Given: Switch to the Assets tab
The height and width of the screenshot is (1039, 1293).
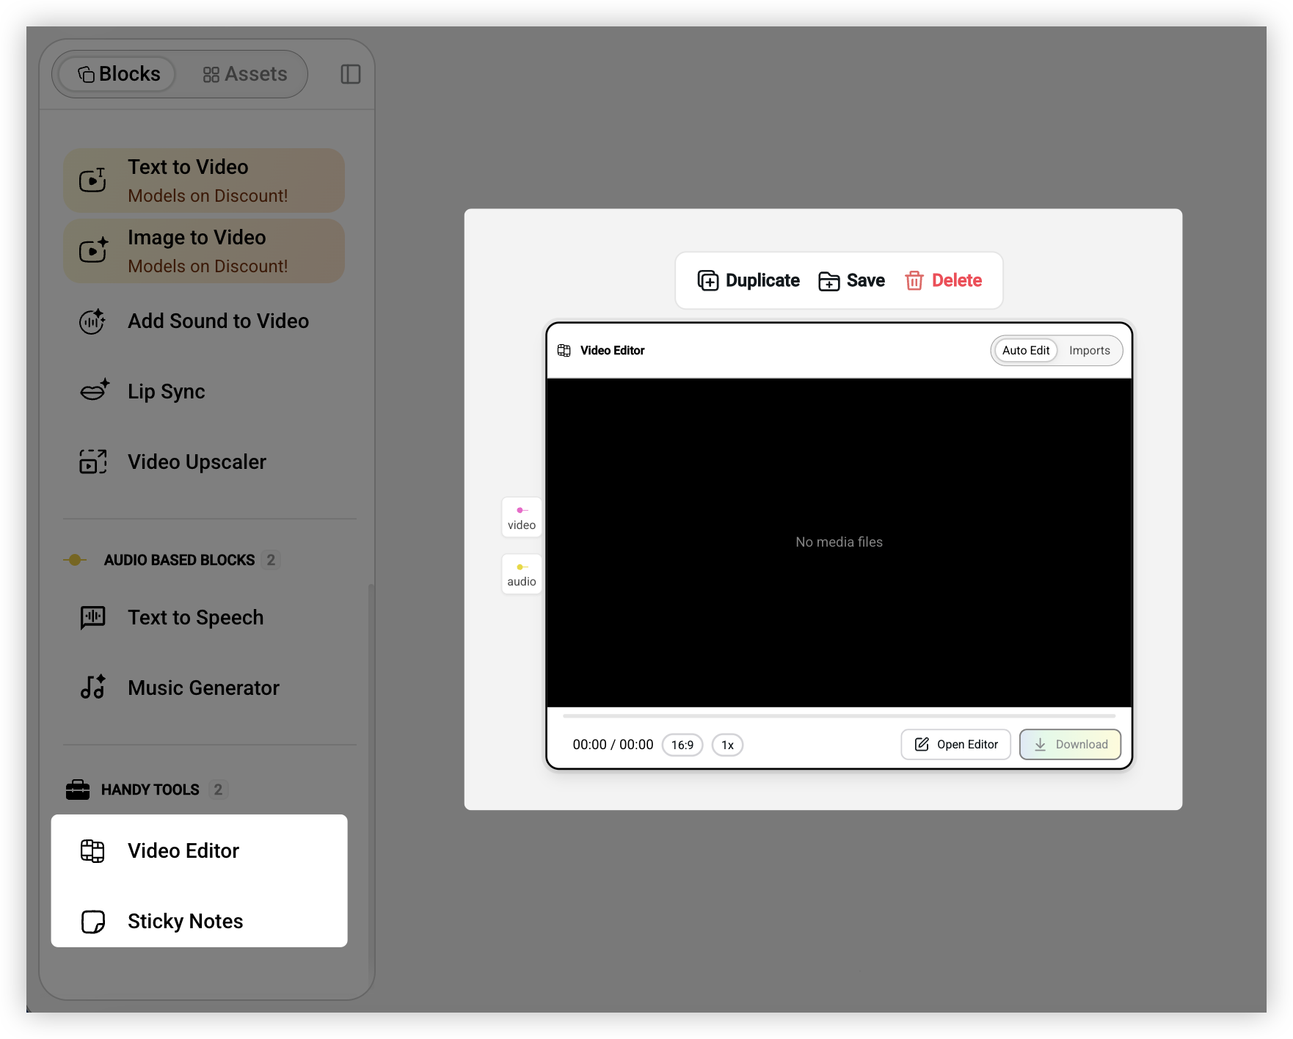Looking at the screenshot, I should (244, 73).
